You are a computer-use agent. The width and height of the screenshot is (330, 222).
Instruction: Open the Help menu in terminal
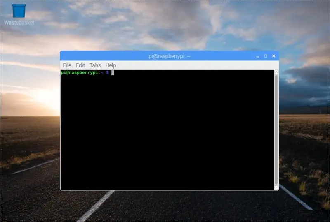coord(111,65)
